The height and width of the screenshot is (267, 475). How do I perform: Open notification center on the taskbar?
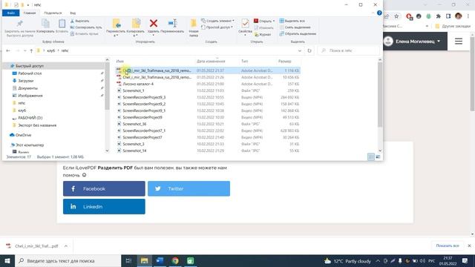pos(465,260)
